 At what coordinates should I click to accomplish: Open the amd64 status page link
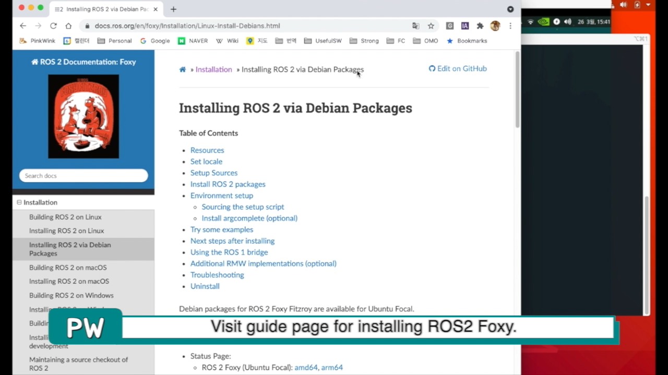tap(306, 368)
